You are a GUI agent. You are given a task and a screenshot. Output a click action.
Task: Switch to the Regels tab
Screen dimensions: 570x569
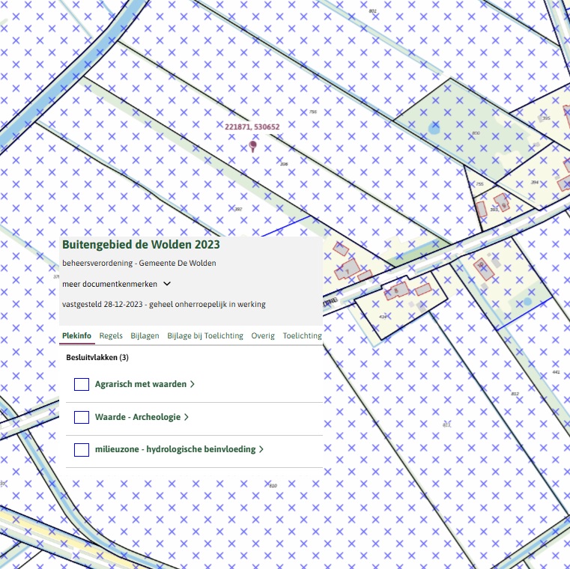tap(111, 336)
